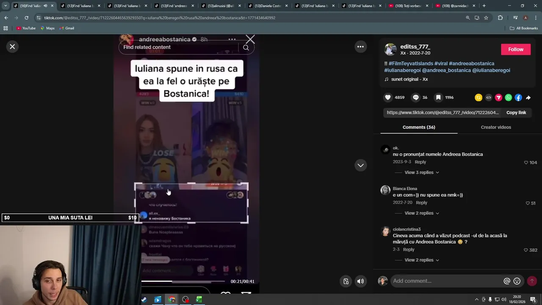542x305 pixels.
Task: Open more share options arrow
Action: [x=528, y=97]
